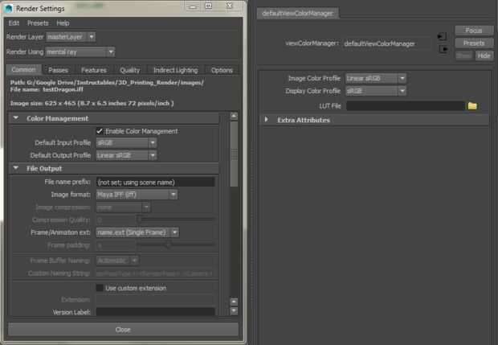This screenshot has height=345, width=498.
Task: Open Image Color Profile dropdown
Action: click(376, 78)
